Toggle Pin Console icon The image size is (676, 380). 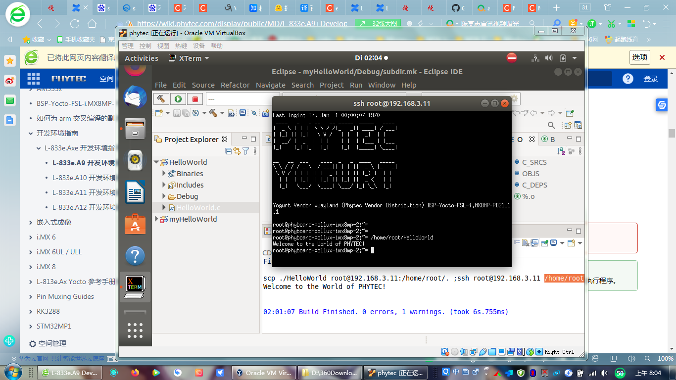pos(544,243)
